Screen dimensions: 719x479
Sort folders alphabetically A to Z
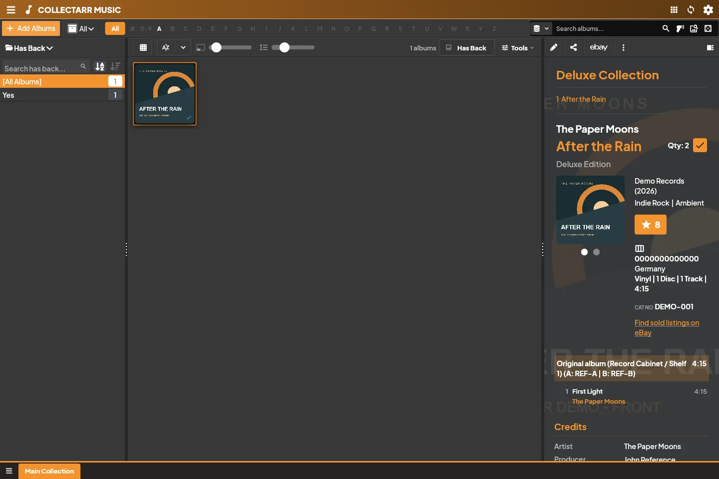[x=100, y=66]
